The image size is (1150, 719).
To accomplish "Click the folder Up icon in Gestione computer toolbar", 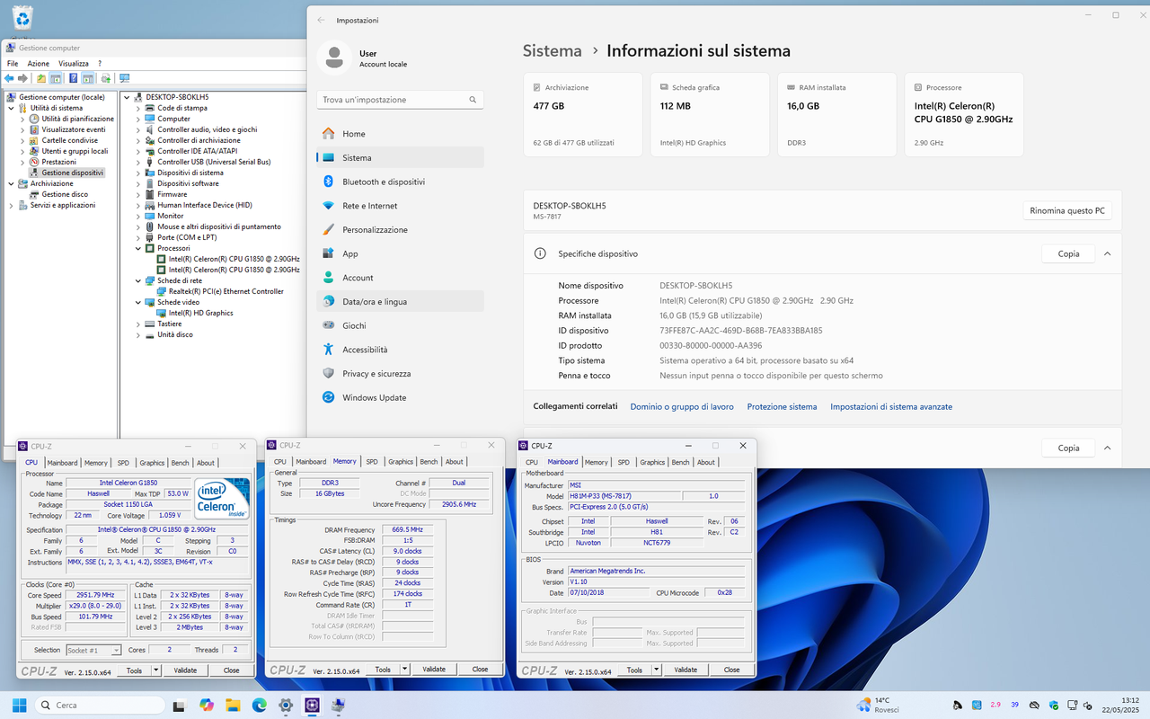I will point(41,78).
